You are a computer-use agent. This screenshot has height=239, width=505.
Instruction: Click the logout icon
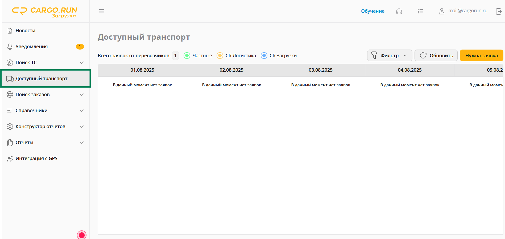pos(499,11)
